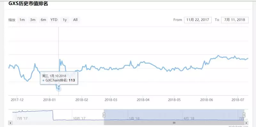The height and width of the screenshot is (127, 256).
Task: Select the All zoom range button
Action: point(75,20)
